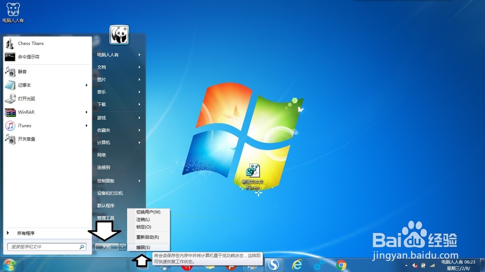Screen dimensions: 485x272
Task: Click 打开光驱 open disc drive
Action: coord(48,99)
